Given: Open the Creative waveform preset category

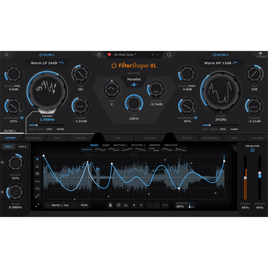Looking at the screenshot, I should [171, 145].
